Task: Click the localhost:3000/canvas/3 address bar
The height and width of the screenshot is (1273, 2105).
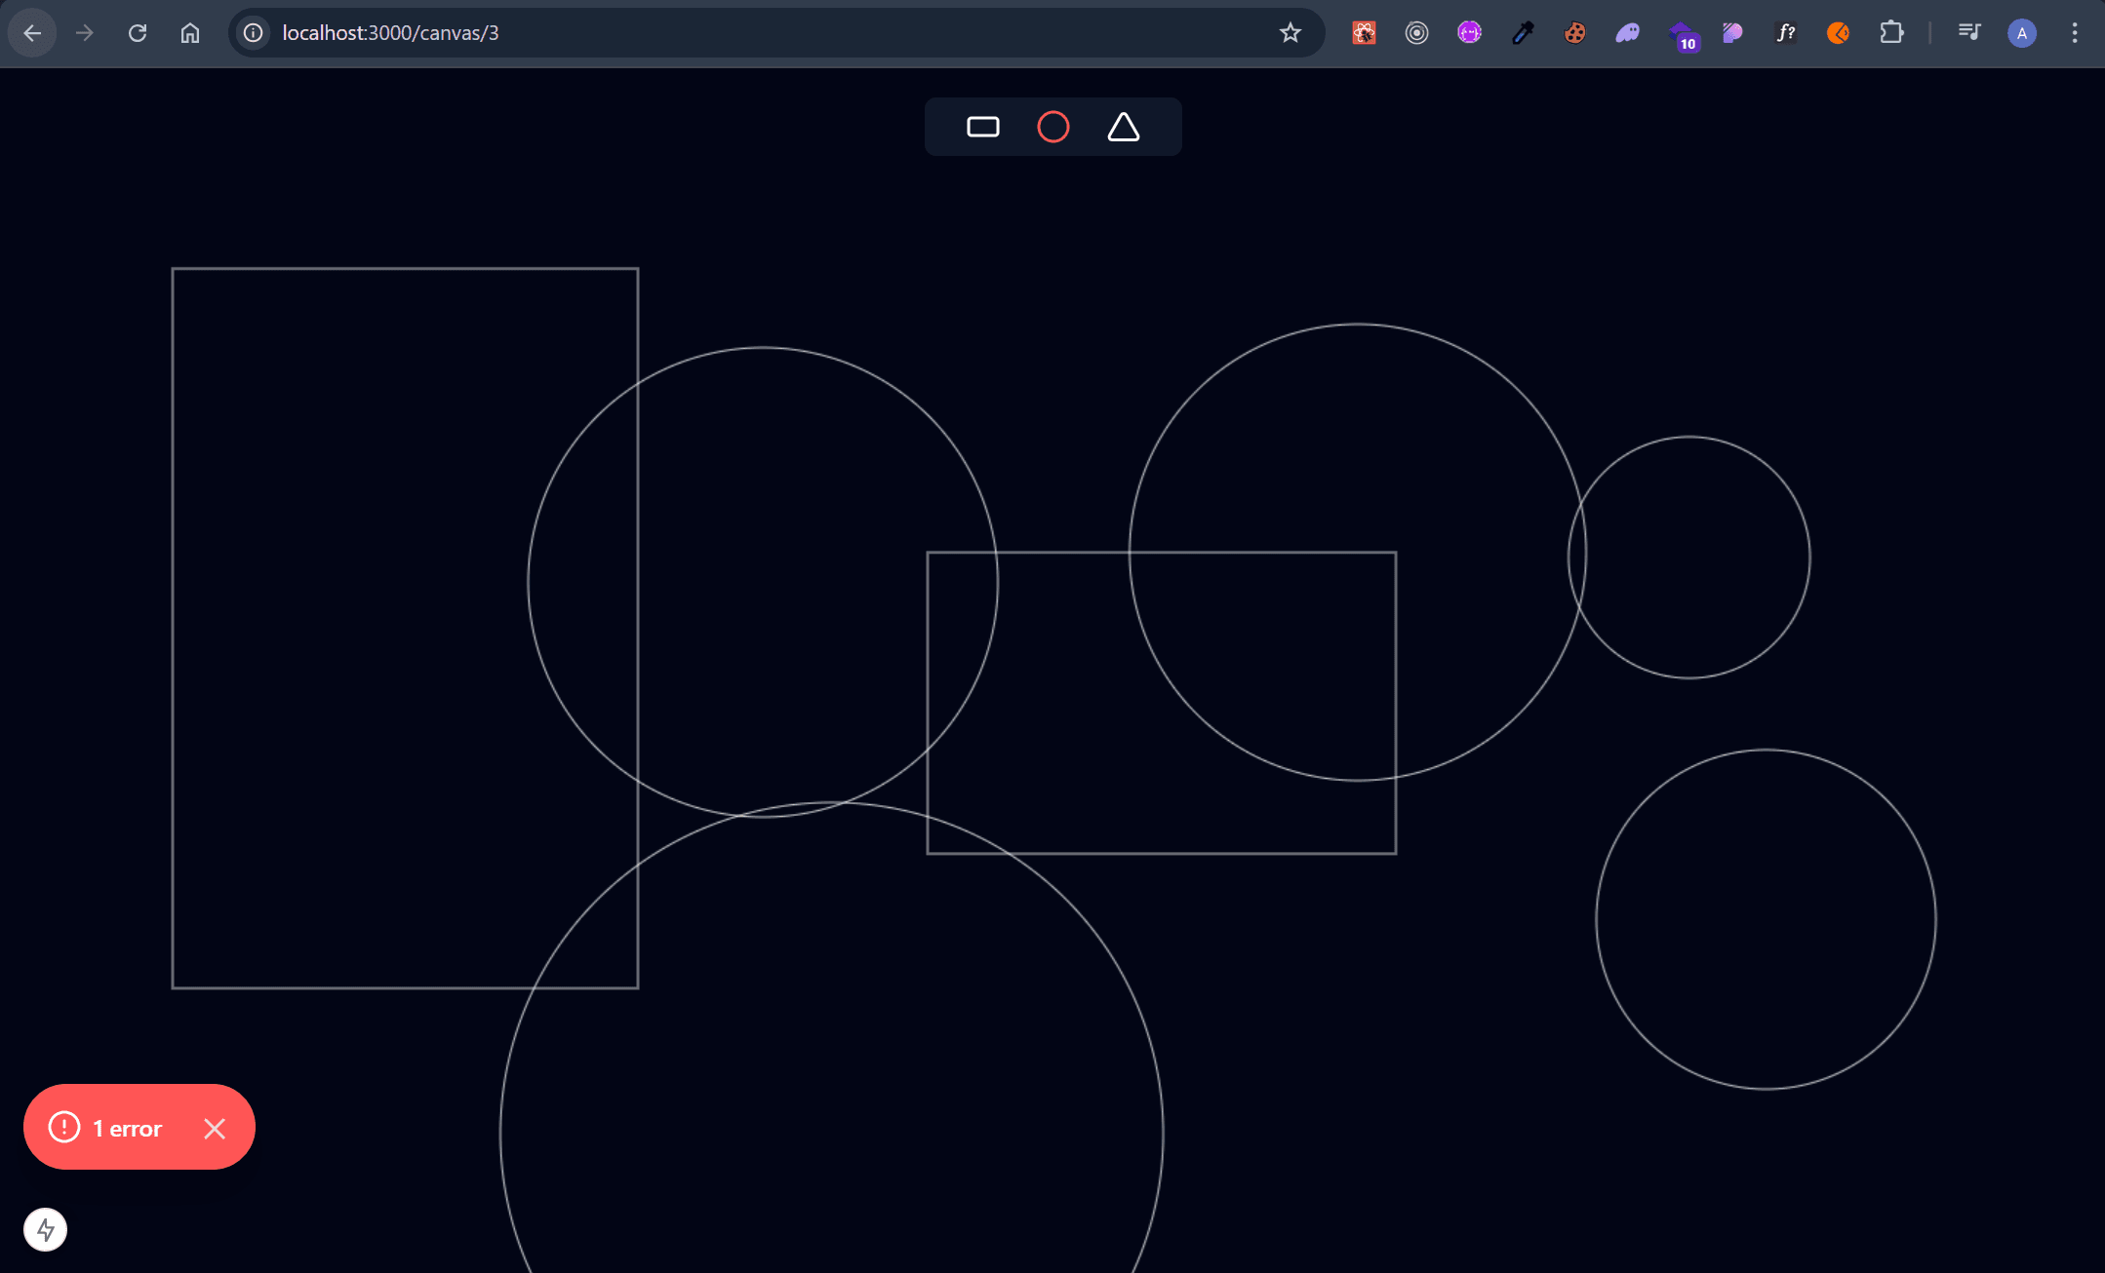Action: coord(683,33)
